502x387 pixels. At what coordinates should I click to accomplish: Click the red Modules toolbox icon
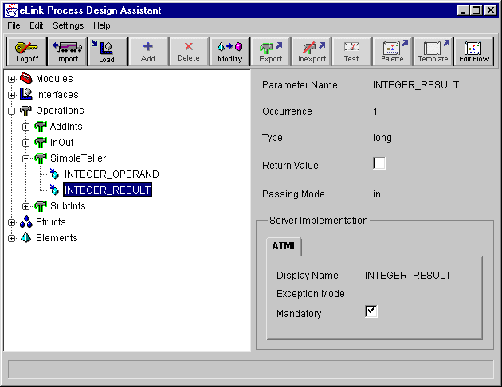[26, 78]
